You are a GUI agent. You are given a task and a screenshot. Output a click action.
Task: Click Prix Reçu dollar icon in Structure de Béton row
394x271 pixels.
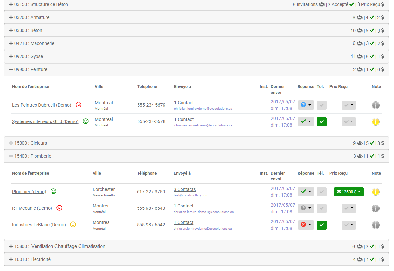[383, 5]
